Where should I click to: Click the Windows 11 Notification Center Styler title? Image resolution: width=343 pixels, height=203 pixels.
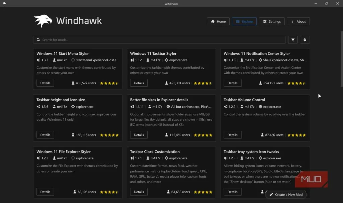tap(257, 53)
